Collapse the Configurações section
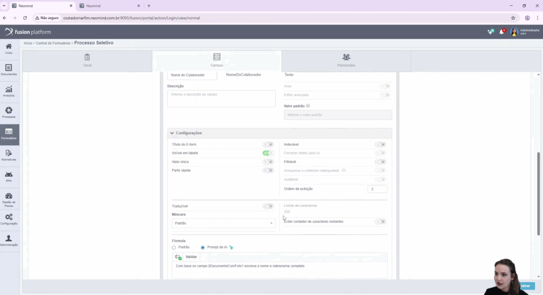Viewport: 543px width, 295px height. tap(172, 133)
